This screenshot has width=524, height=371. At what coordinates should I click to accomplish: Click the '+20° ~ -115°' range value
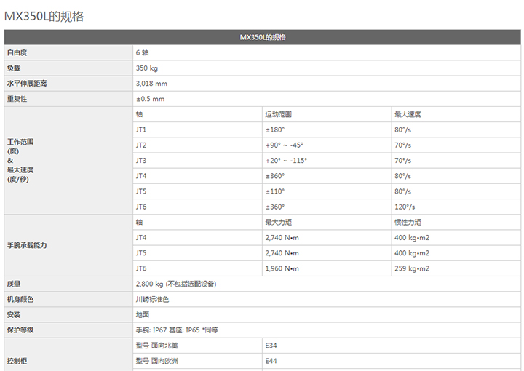point(286,161)
